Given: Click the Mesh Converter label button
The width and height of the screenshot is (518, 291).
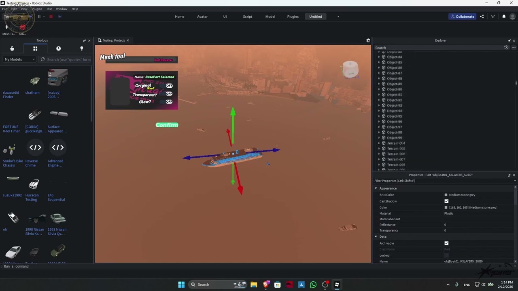Looking at the screenshot, I should click(163, 60).
